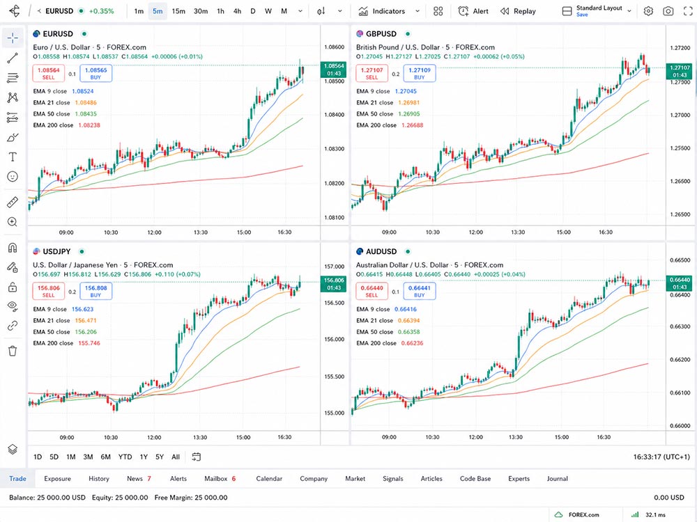
Task: Edit the USDJPY order quantity 0.2
Action: pos(72,292)
